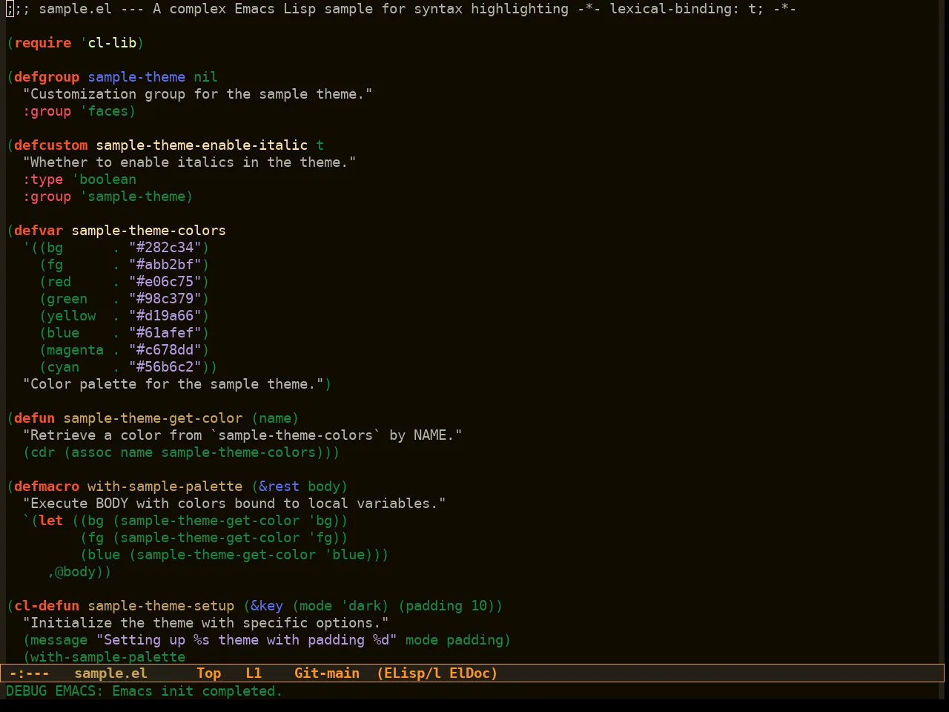
Task: Click the color string "#61afef"
Action: click(165, 333)
